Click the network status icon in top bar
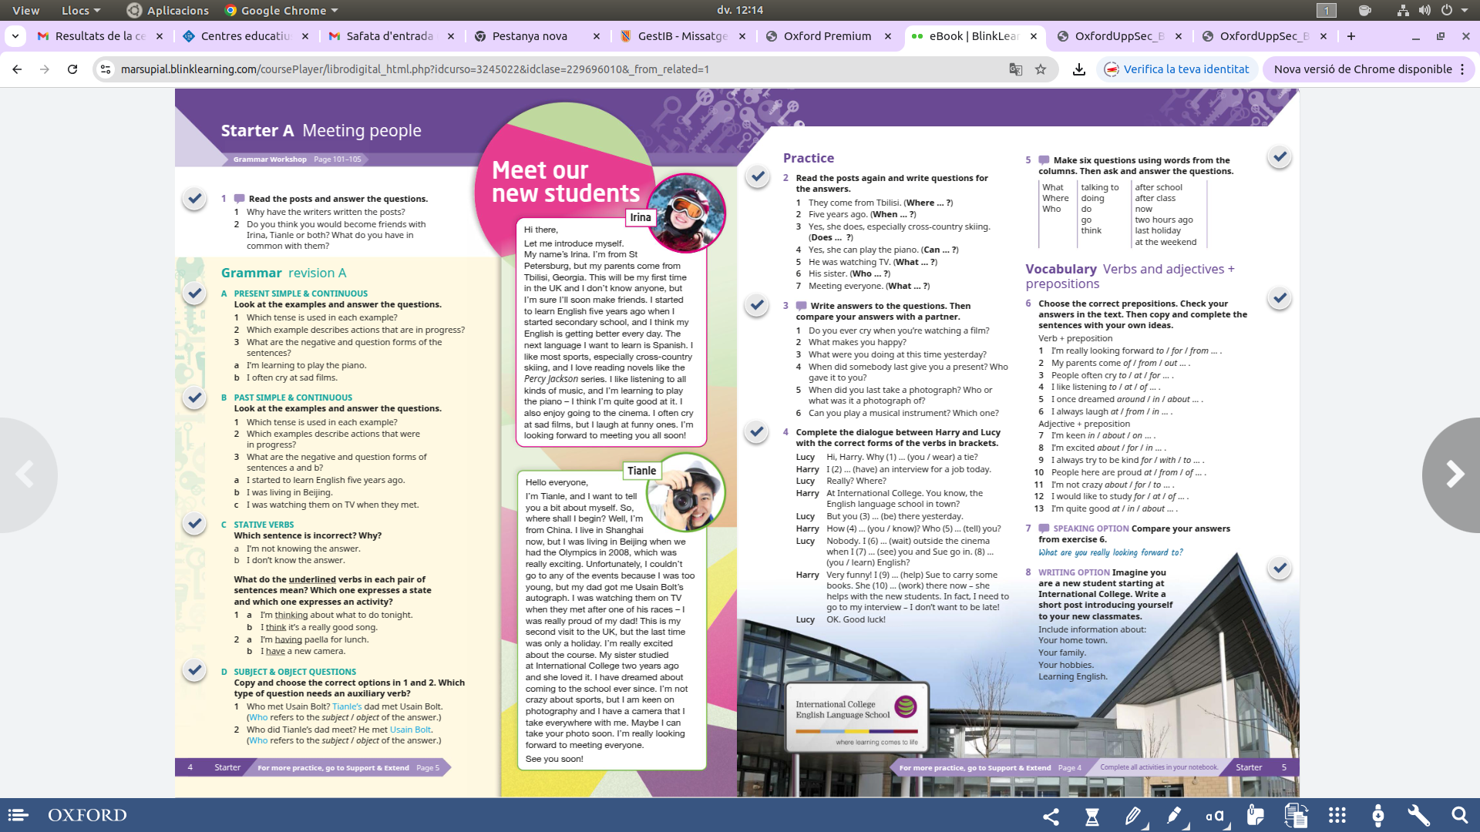This screenshot has width=1480, height=832. click(x=1403, y=11)
